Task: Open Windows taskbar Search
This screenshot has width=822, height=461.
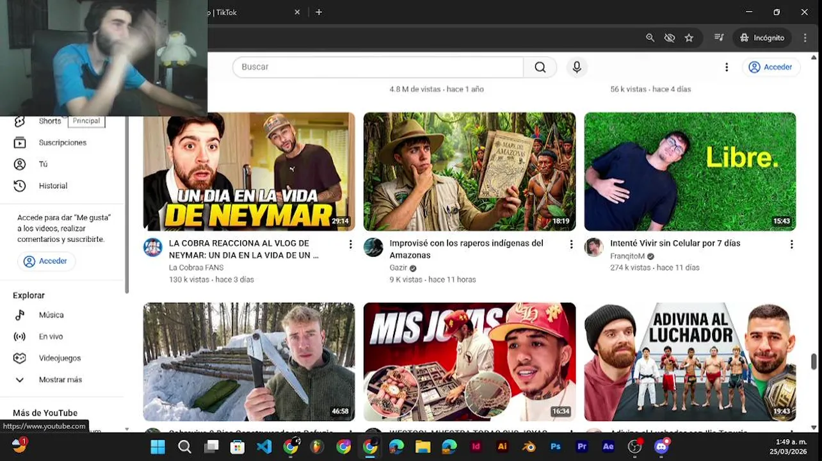Action: click(184, 447)
